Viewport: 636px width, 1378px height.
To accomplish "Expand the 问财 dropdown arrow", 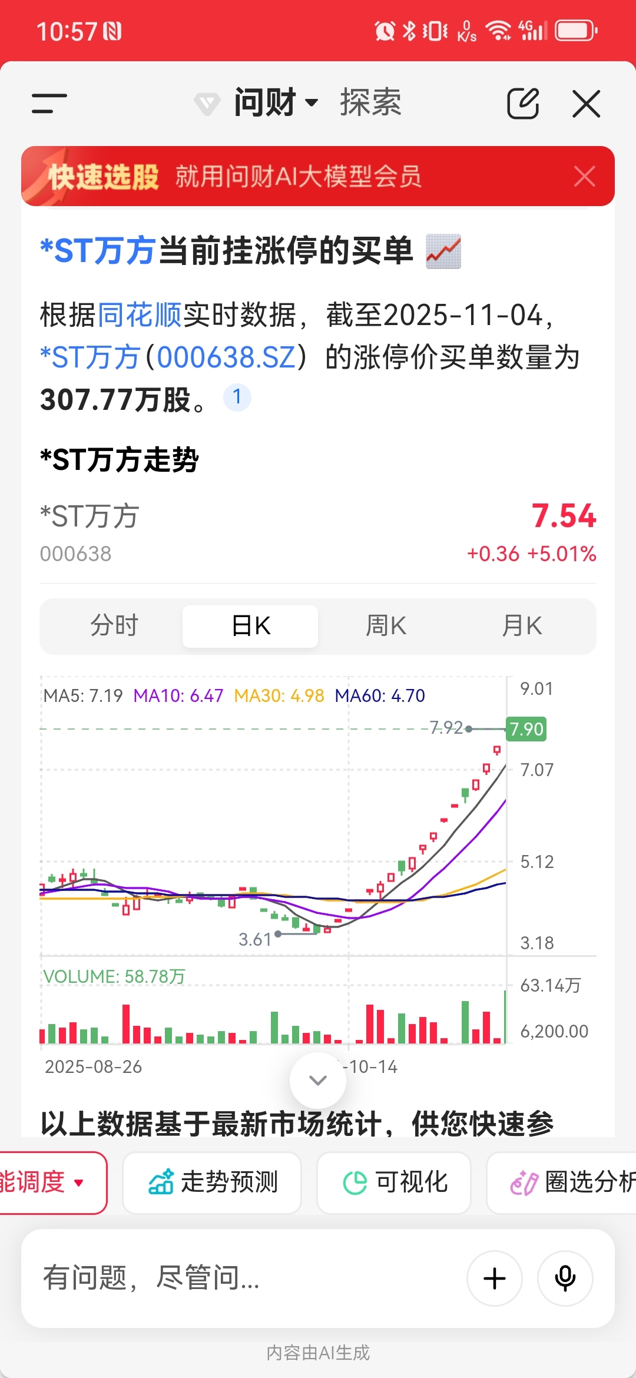I will point(312,103).
